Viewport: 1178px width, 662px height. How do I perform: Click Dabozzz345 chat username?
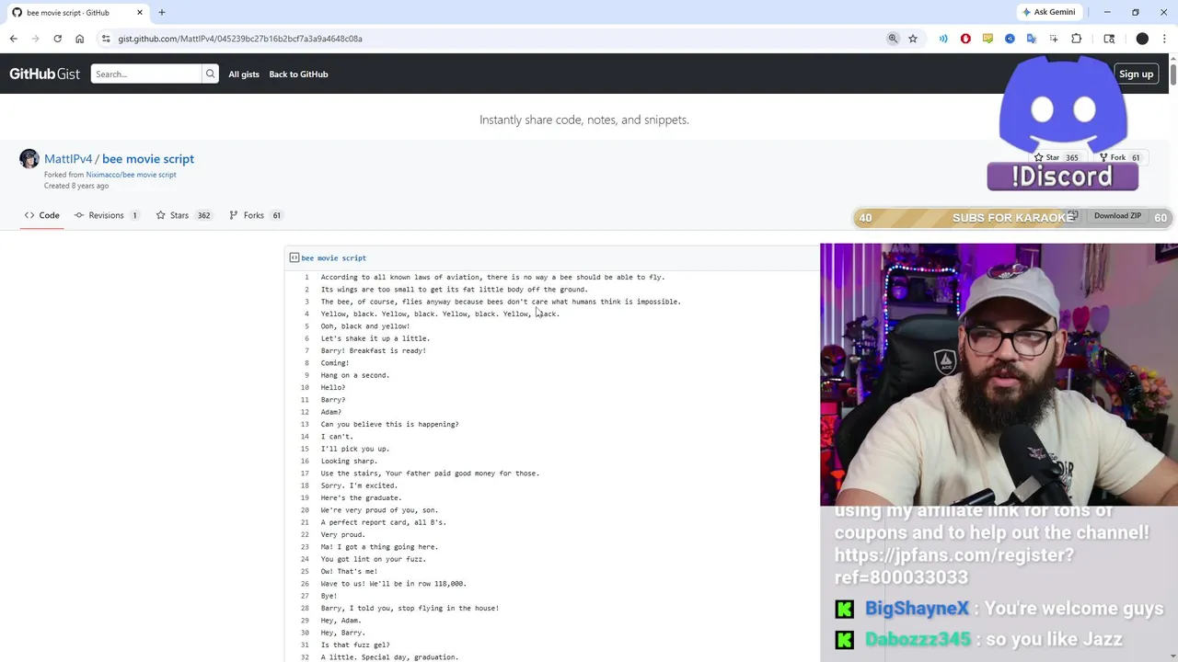click(918, 639)
